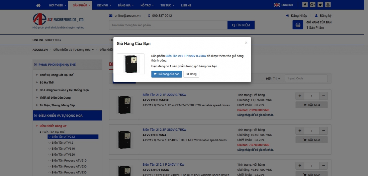Open Biến Tần 212 1P 220V 0.75Kw listing title
This screenshot has width=368, height=176.
click(165, 95)
